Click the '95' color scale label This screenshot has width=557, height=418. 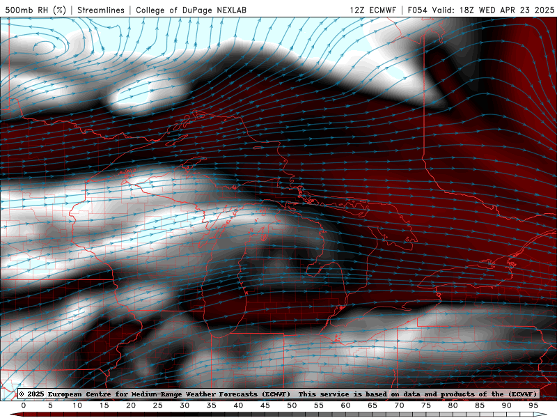point(533,405)
